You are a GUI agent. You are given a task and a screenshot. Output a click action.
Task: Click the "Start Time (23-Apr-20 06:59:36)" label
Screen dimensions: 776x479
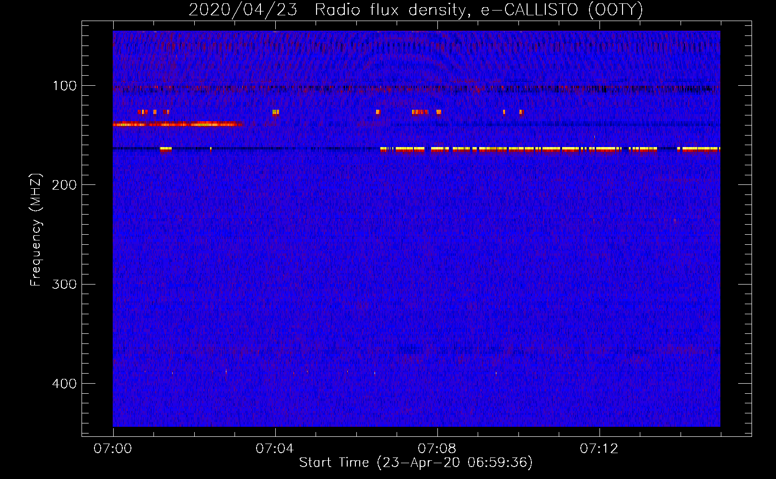click(416, 463)
